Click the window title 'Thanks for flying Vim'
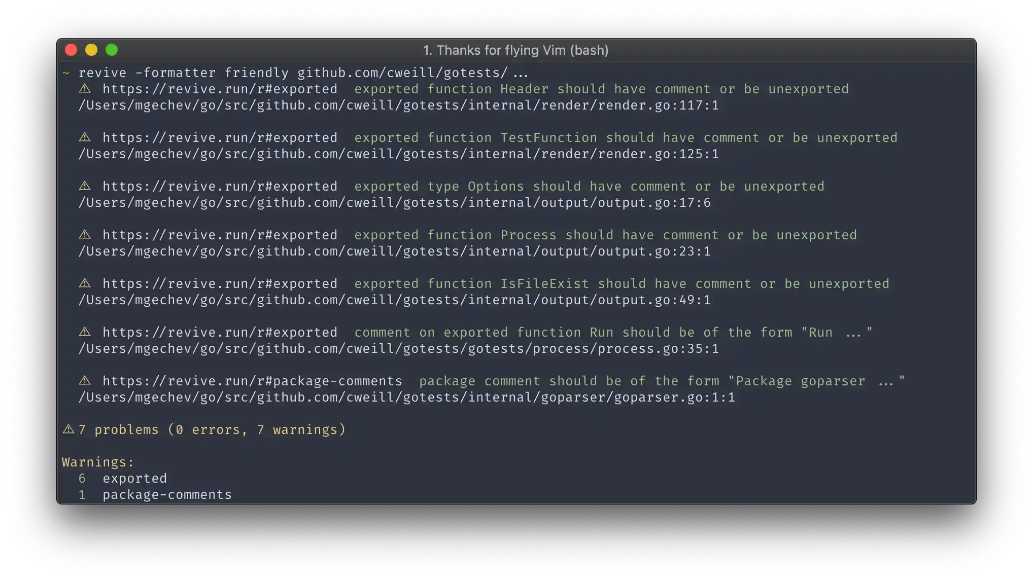Screen dimensions: 1033x579 tap(515, 50)
